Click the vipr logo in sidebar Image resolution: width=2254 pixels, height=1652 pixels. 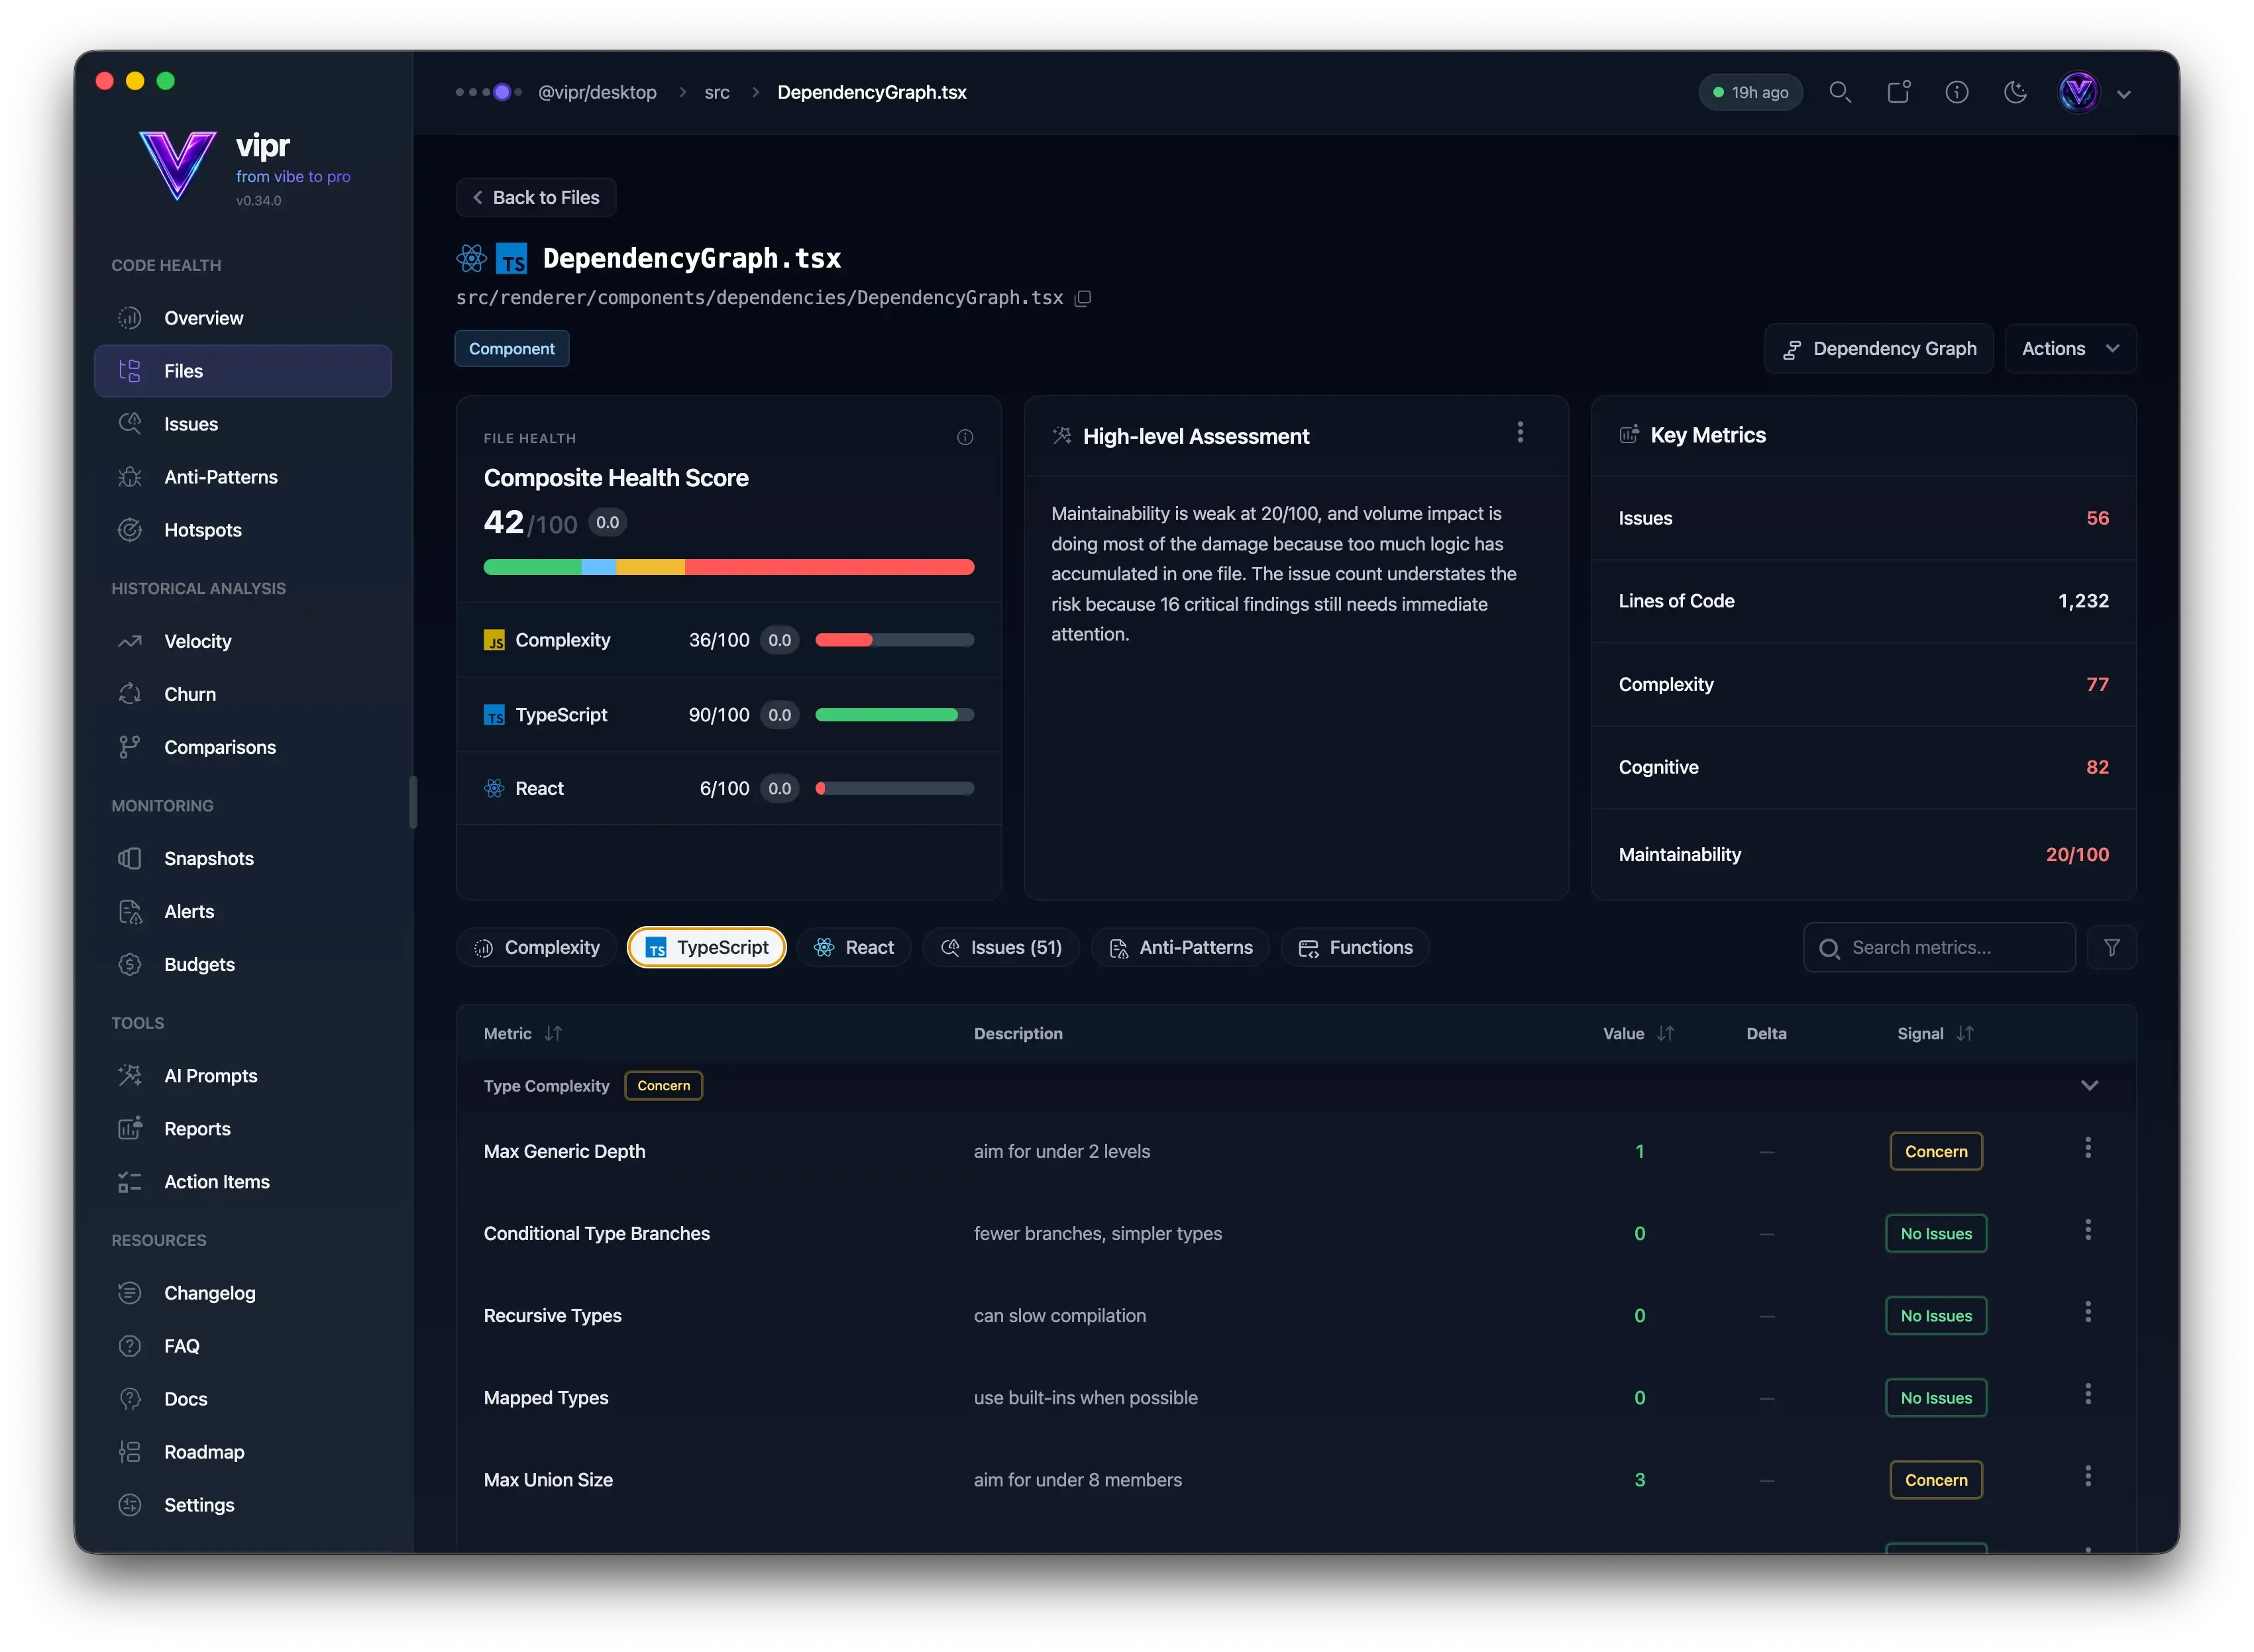pos(177,166)
